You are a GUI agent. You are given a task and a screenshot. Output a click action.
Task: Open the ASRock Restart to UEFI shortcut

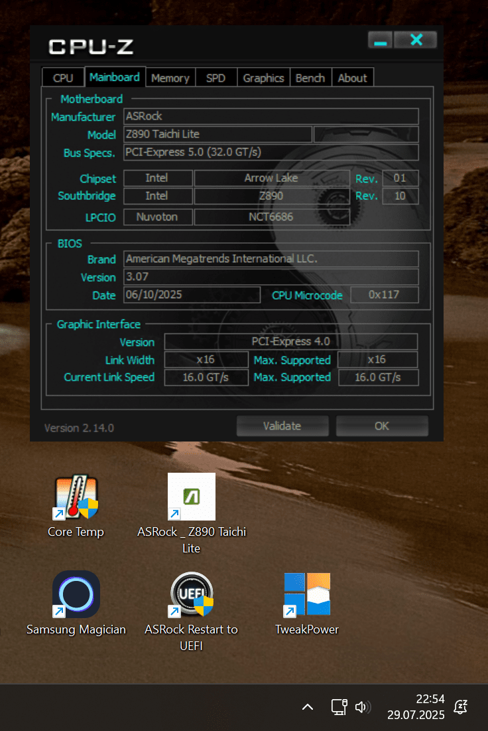click(x=192, y=611)
